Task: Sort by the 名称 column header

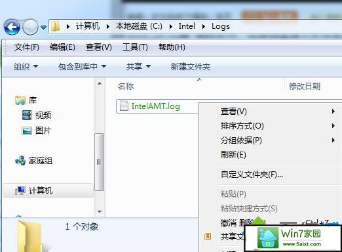Action: click(x=126, y=86)
